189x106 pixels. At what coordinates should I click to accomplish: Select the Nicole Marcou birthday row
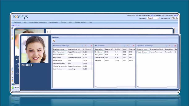[73, 60]
